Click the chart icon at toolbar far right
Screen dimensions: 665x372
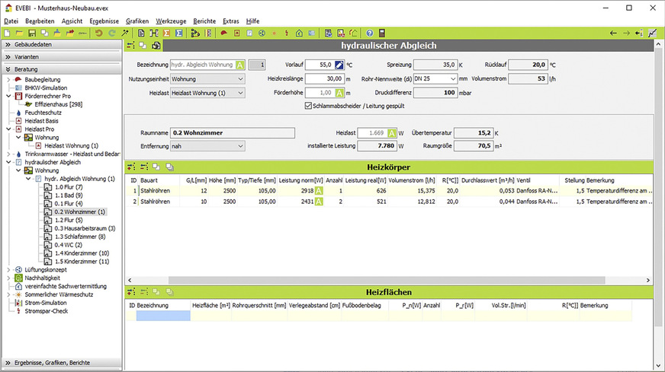[652, 33]
